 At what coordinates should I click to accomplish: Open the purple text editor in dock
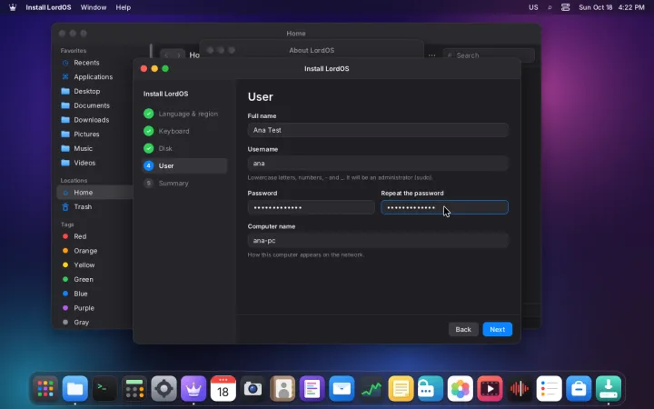coord(312,389)
